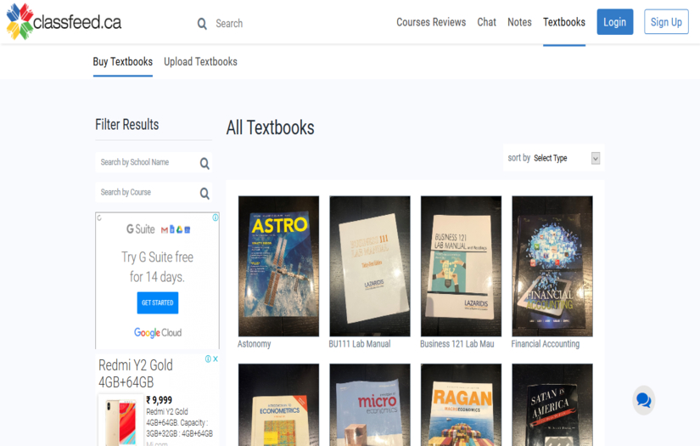
Task: Click the BU111 Lab Manual title link
Action: pyautogui.click(x=360, y=344)
